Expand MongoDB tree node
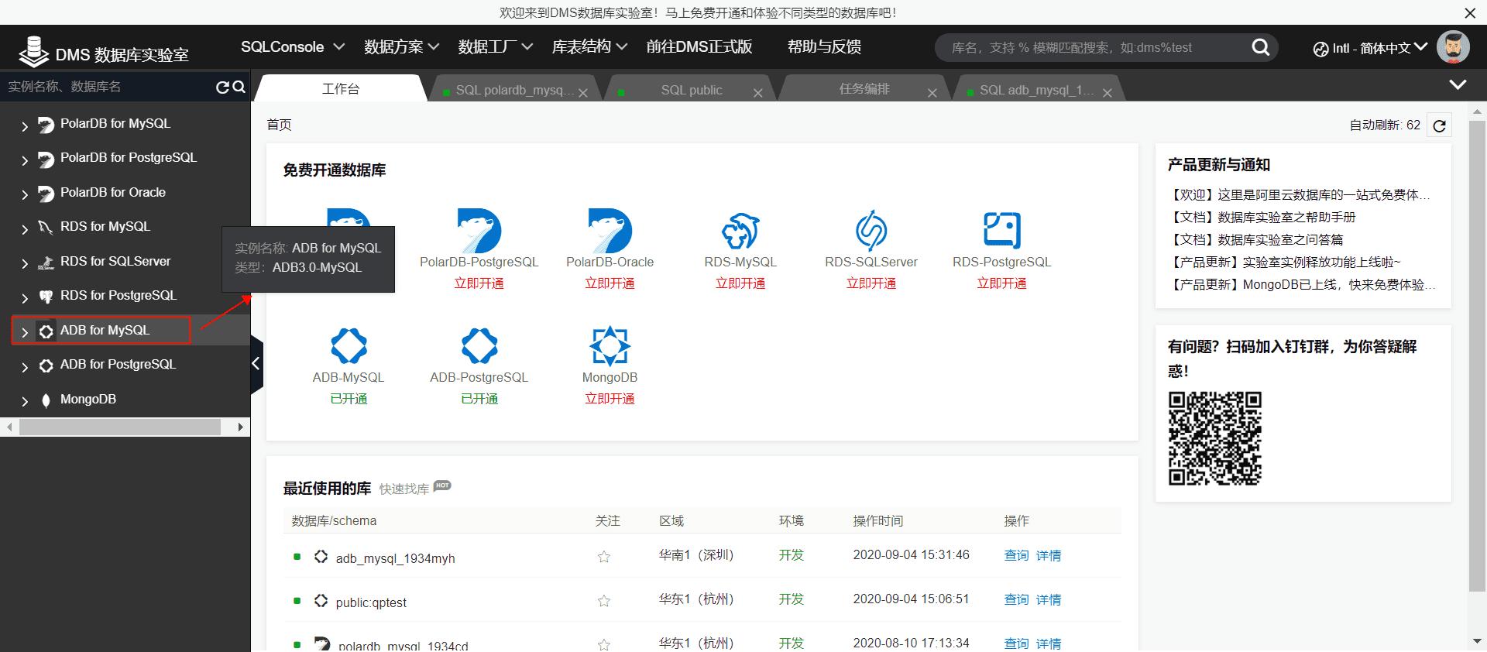The height and width of the screenshot is (652, 1487). pos(25,401)
